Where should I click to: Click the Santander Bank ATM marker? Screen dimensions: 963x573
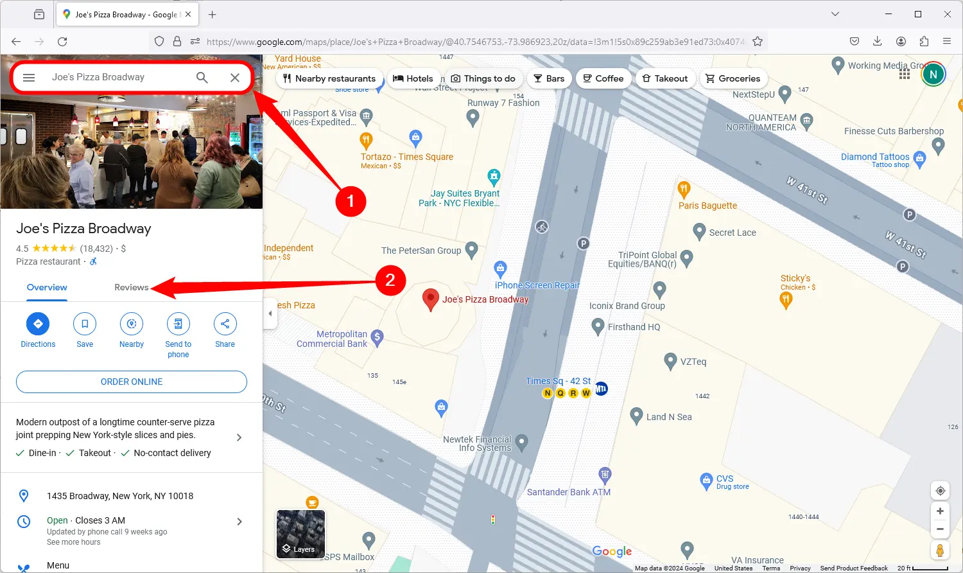605,476
